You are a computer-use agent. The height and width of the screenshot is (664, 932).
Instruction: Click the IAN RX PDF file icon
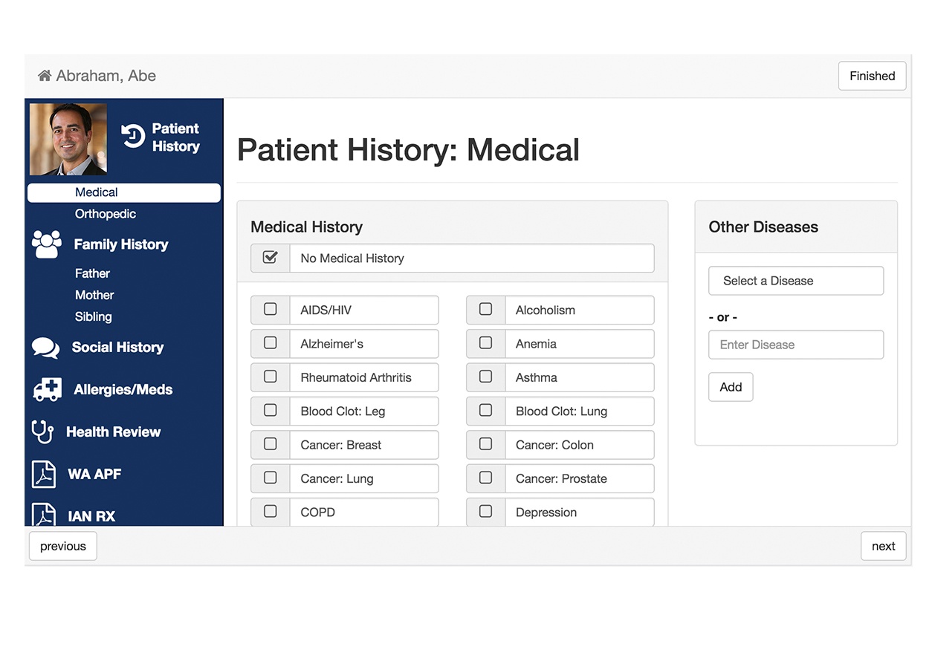(44, 515)
